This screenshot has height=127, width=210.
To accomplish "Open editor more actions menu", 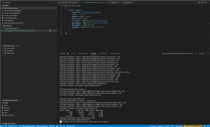I will (x=208, y=2).
